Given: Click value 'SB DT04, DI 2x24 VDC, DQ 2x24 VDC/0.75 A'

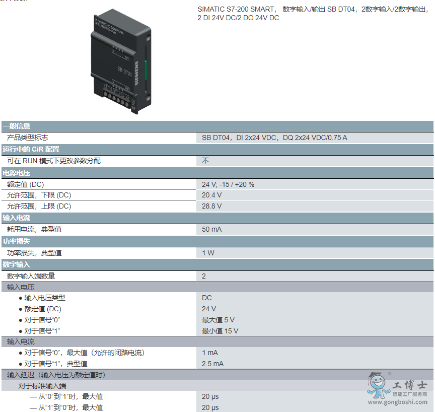Looking at the screenshot, I should (274, 138).
